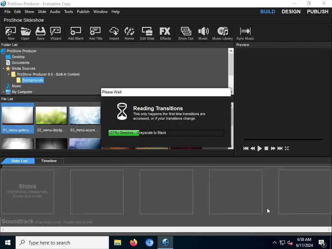Select Media Sources in Folder List
332x249 pixels.
click(23, 69)
